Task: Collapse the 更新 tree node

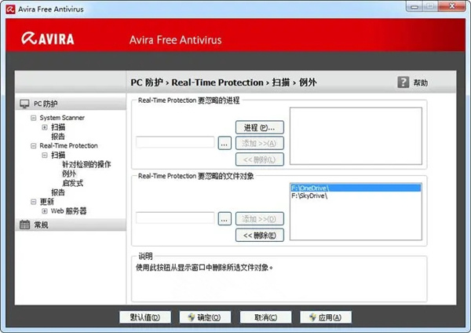Action: pos(34,202)
